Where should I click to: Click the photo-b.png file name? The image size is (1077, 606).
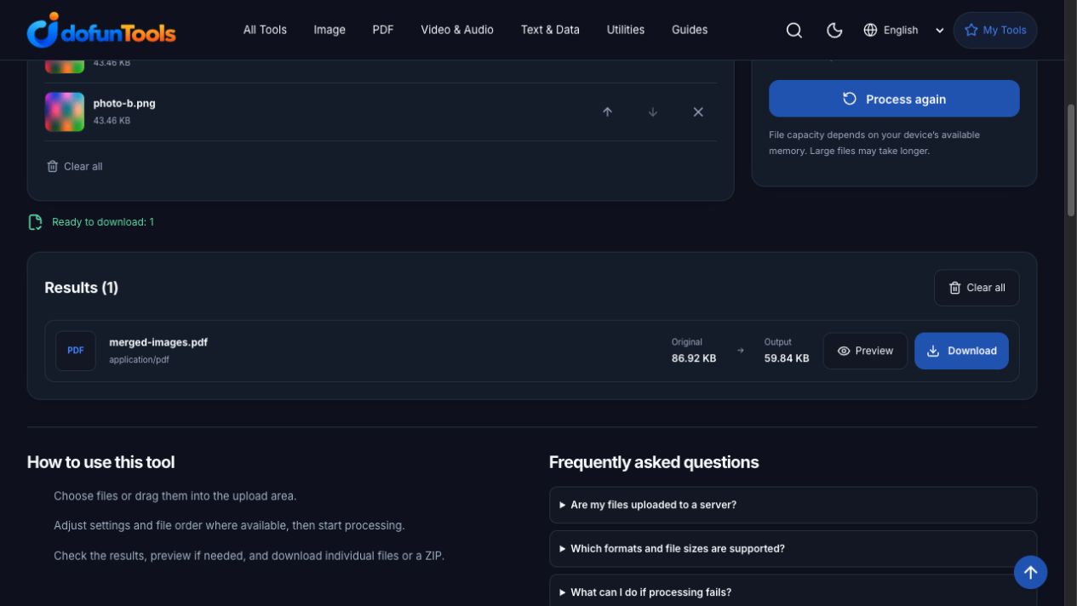pyautogui.click(x=124, y=104)
